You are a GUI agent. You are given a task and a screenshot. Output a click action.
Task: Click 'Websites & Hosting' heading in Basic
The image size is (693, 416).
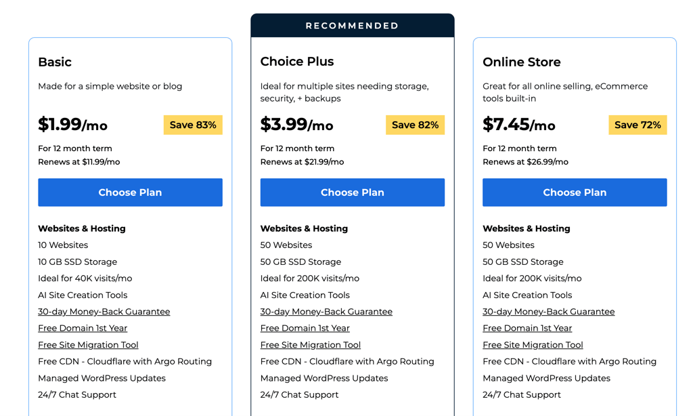click(x=82, y=229)
